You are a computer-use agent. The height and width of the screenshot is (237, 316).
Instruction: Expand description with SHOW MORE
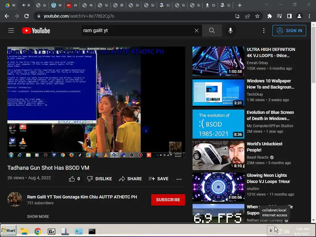tap(38, 216)
